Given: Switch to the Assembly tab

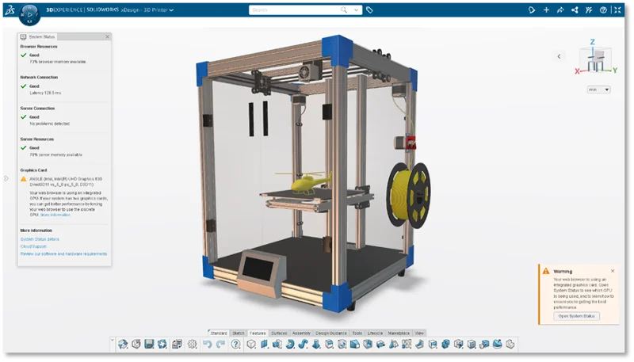Looking at the screenshot, I should click(x=301, y=333).
